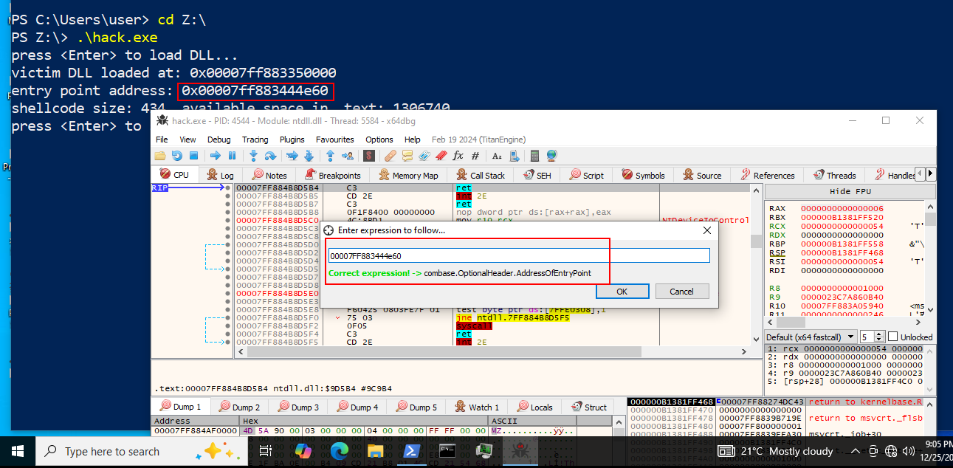Click the Run to user code icon
The width and height of the screenshot is (953, 468).
click(x=348, y=156)
